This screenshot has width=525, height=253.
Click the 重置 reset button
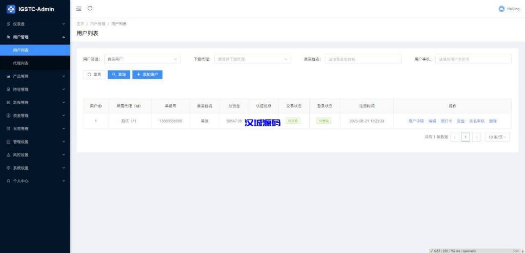click(94, 75)
